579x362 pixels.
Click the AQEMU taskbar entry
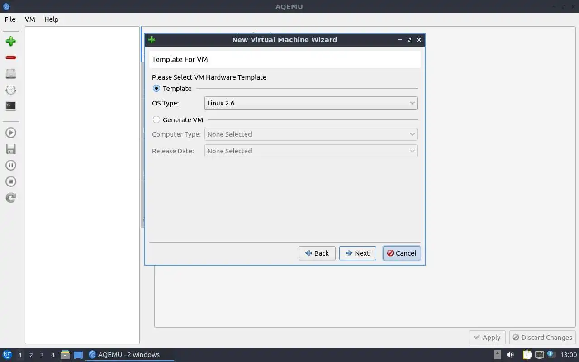click(x=129, y=355)
